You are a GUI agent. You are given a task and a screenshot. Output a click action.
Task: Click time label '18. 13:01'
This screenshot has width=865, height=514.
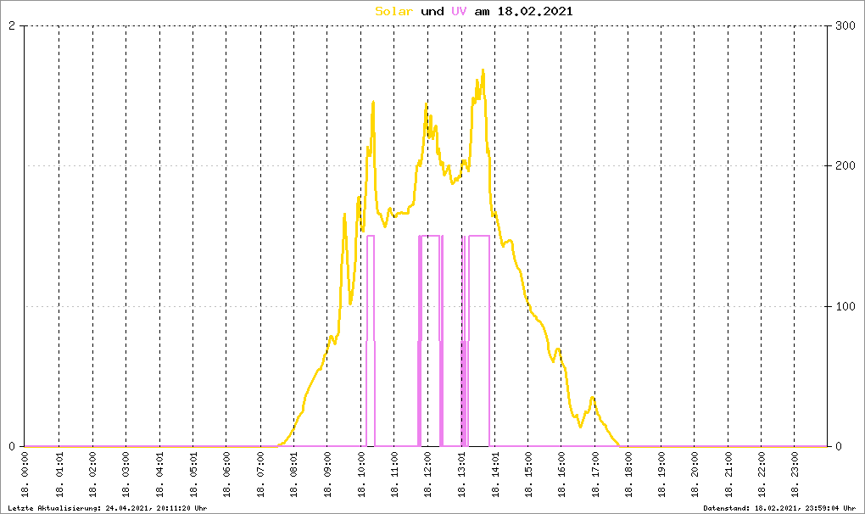coord(461,474)
